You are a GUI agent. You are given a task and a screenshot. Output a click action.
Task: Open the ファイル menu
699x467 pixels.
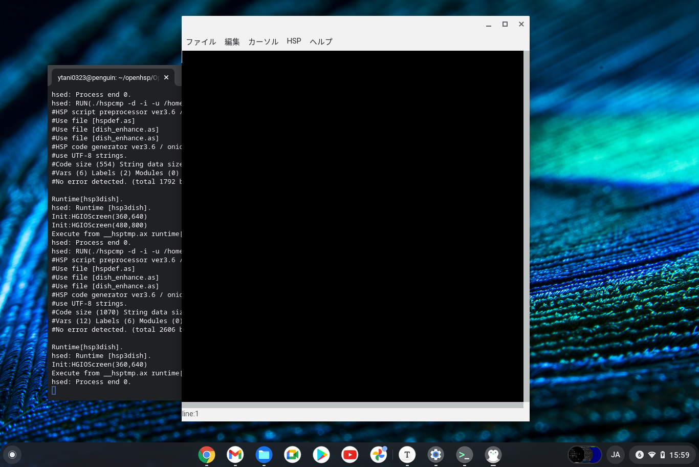pos(201,41)
